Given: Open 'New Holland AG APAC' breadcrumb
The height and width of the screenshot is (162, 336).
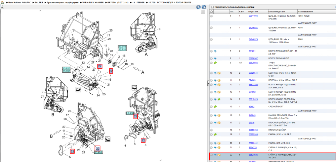Looking at the screenshot, I should tap(19, 3).
